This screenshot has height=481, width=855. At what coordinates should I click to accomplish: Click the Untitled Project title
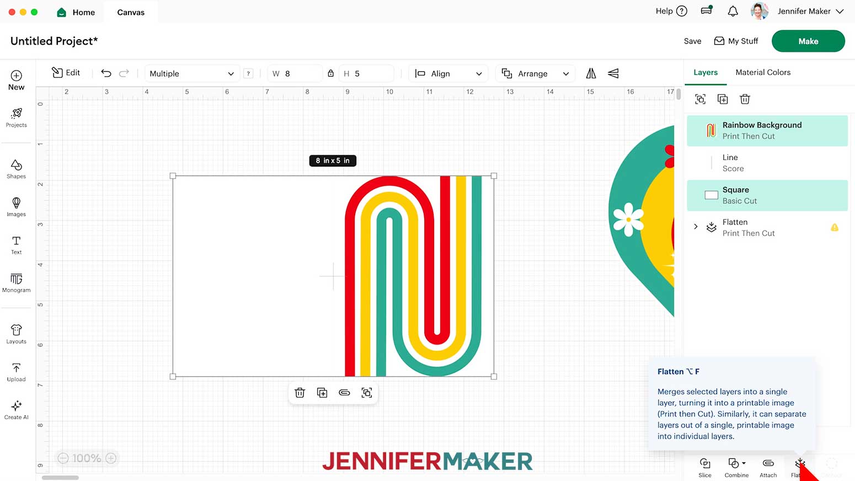coord(54,41)
